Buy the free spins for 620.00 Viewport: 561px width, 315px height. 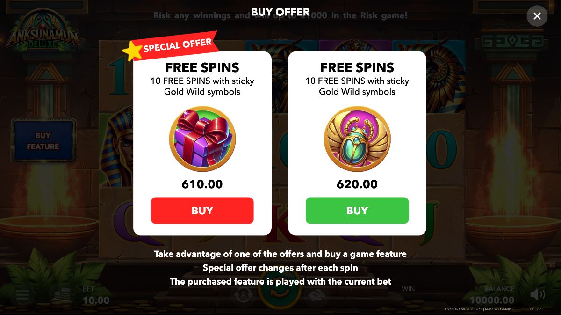[x=357, y=211]
